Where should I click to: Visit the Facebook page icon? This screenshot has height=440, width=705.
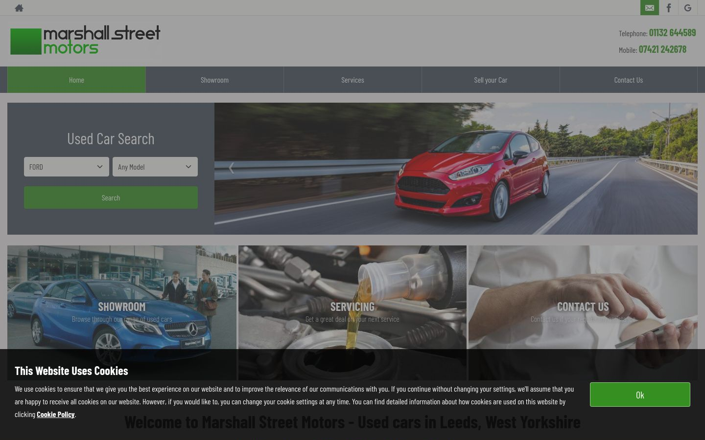(x=669, y=8)
